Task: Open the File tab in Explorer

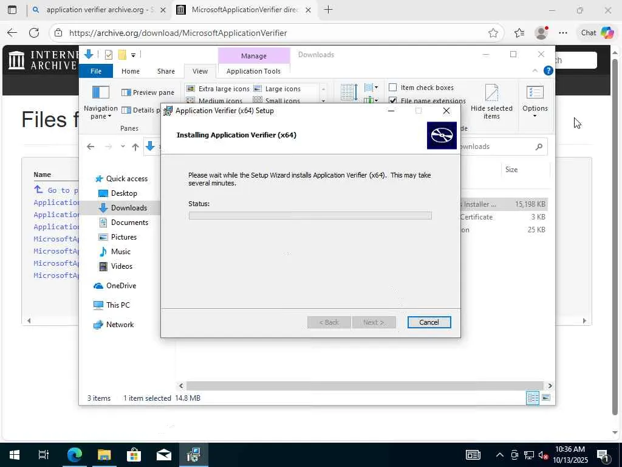Action: pyautogui.click(x=96, y=71)
